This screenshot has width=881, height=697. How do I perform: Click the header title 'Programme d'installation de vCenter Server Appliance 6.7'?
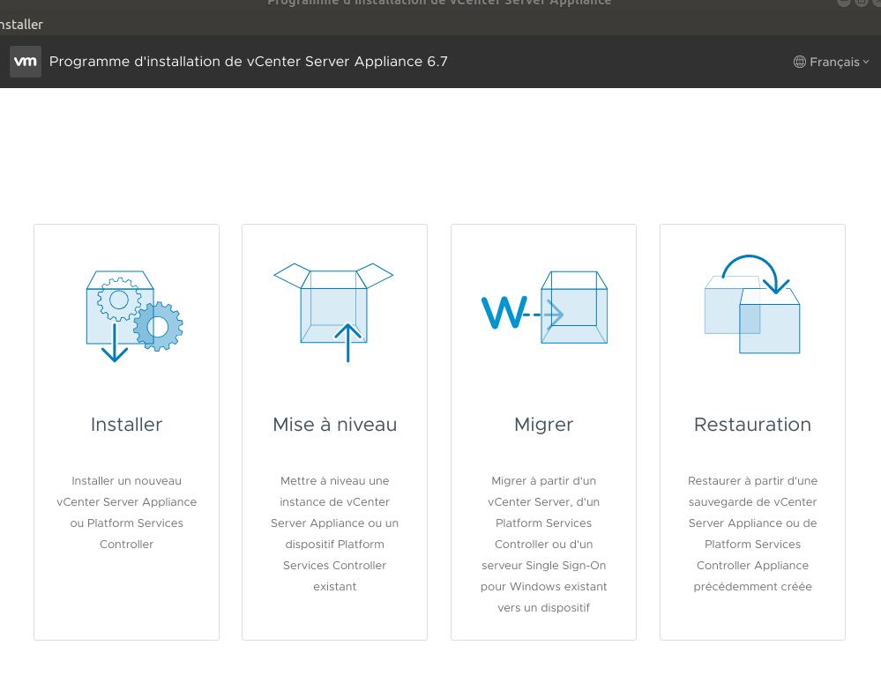coord(249,62)
